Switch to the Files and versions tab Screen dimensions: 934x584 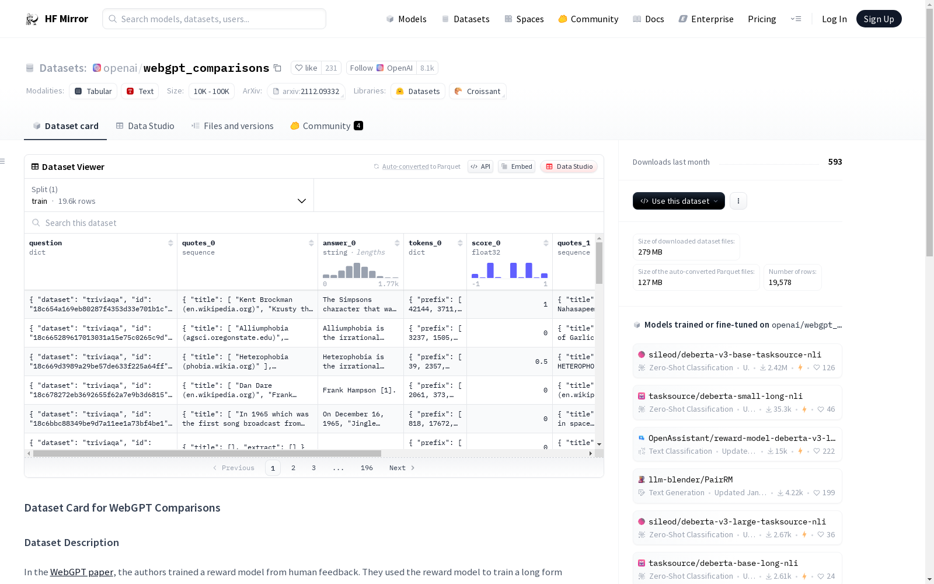(232, 126)
